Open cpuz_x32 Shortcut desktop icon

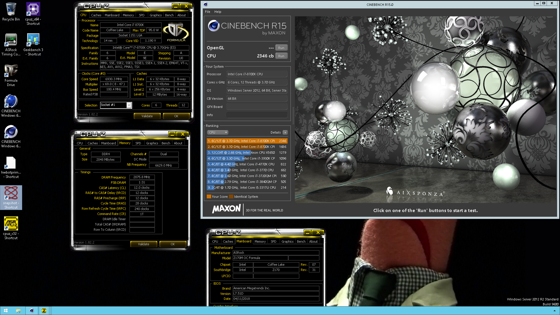click(11, 228)
